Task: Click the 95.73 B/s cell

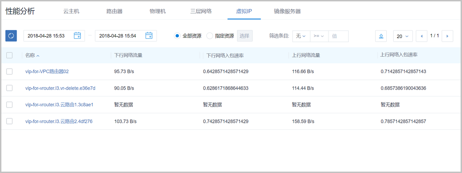Action: (124, 72)
